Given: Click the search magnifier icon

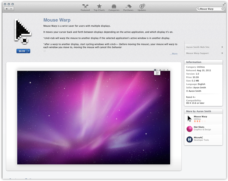Looking at the screenshot, I should [198, 9].
